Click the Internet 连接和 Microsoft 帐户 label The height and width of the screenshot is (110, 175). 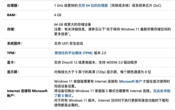27,93
